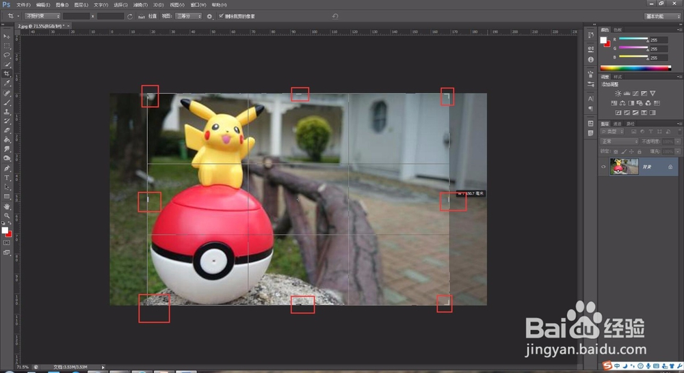Select the Zoom tool
This screenshot has width=684, height=373.
(7, 216)
